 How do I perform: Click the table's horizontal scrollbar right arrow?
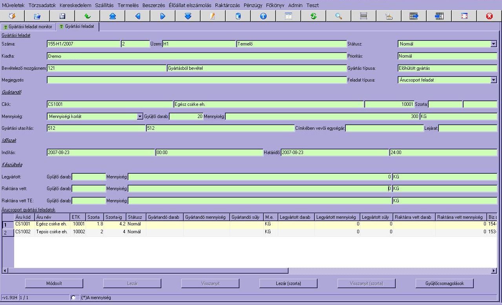pos(494,271)
